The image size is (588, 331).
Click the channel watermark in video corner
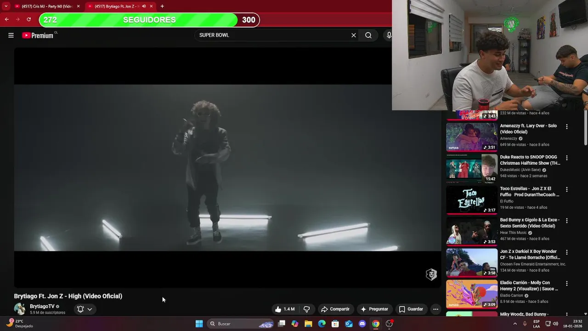tap(431, 274)
